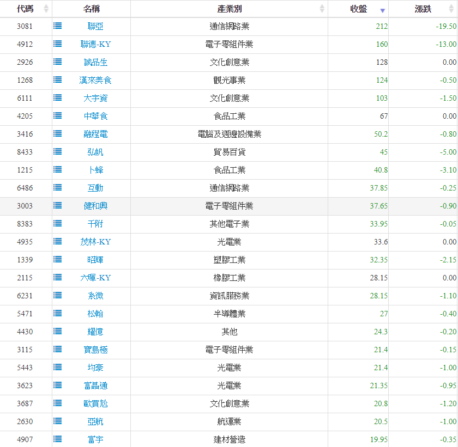The width and height of the screenshot is (458, 447).
Task: Click the list icon for 健和興
Action: pyautogui.click(x=57, y=205)
